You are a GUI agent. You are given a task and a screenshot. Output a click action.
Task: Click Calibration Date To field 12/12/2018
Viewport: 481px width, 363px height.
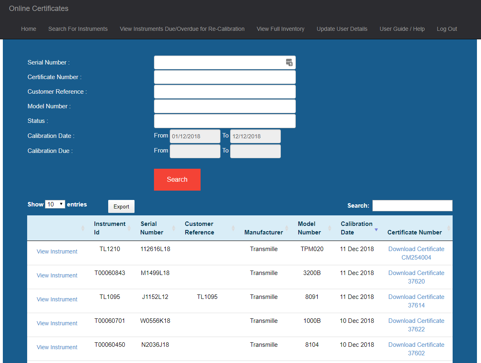pos(256,136)
